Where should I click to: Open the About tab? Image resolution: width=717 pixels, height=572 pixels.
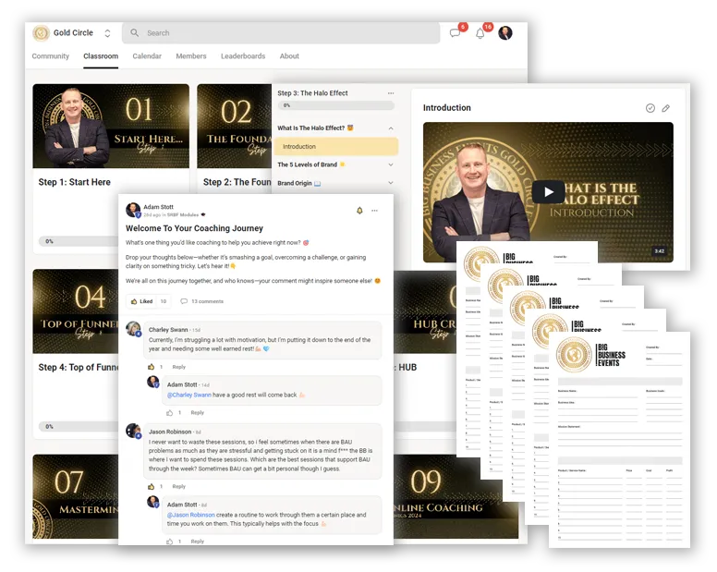(x=289, y=55)
